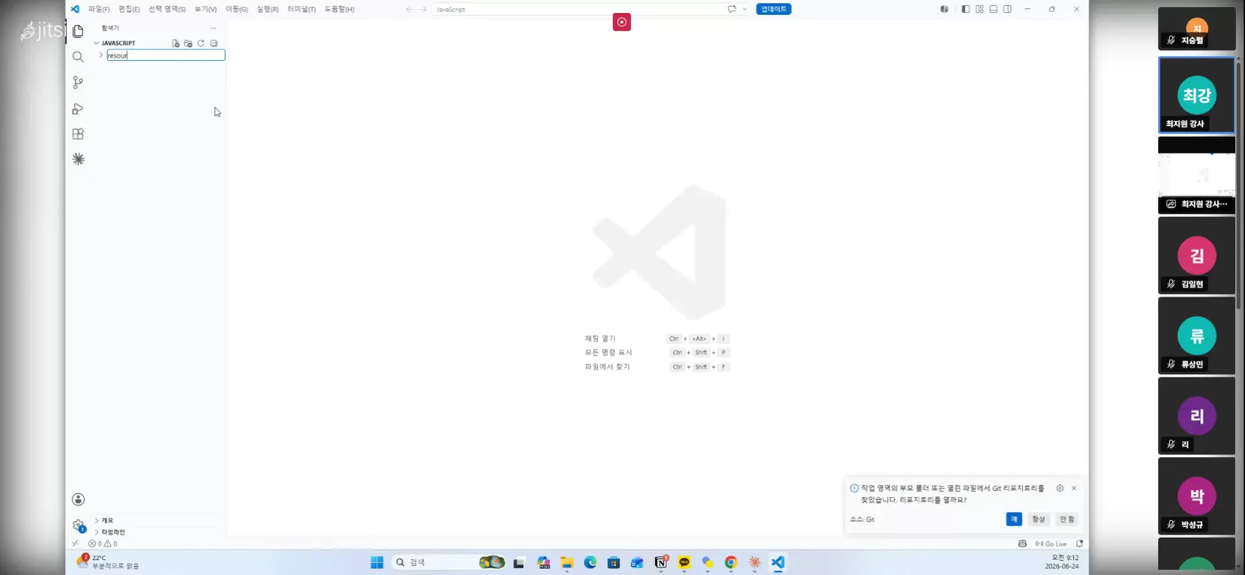Click 예 in the Git repository prompt
Screen dimensions: 1245x575
pos(1014,519)
